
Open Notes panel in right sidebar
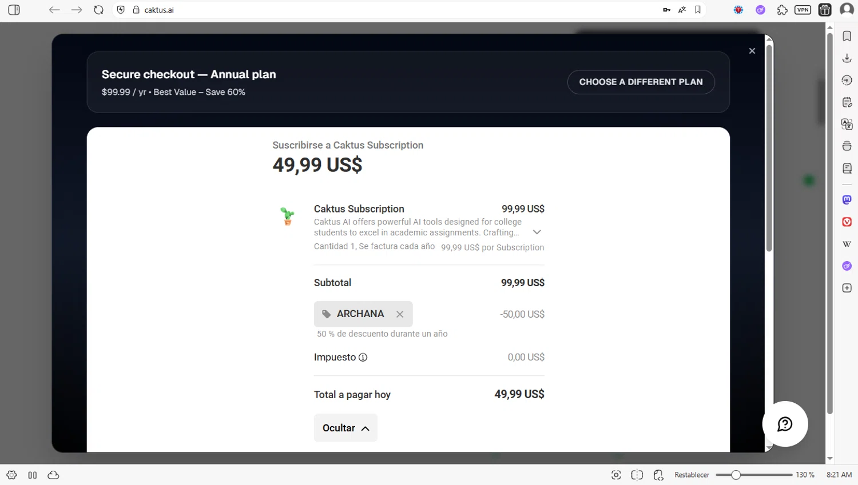[847, 102]
